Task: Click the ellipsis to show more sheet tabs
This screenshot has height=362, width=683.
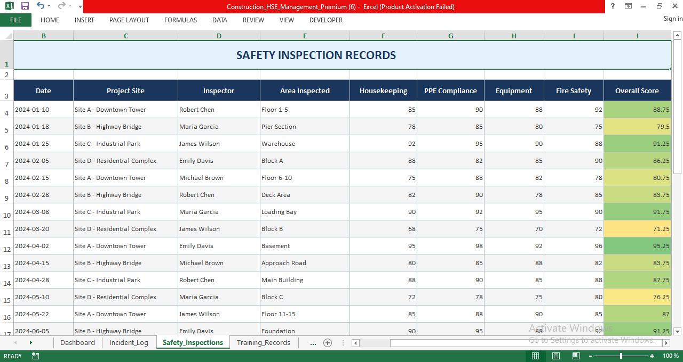Action: (313, 342)
